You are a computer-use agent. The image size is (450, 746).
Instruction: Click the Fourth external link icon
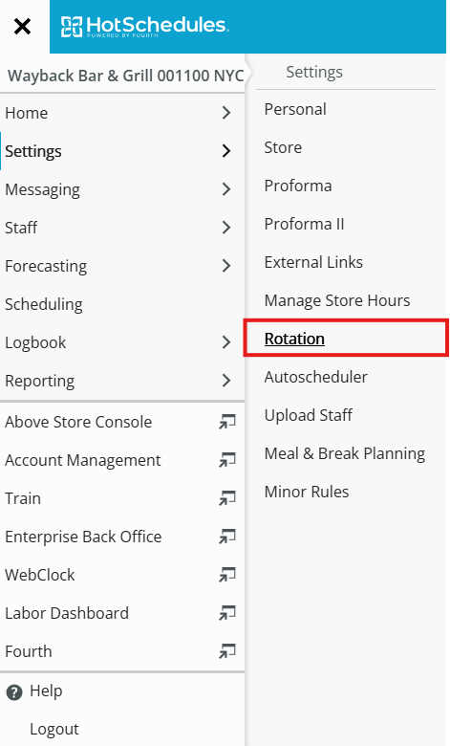(x=227, y=651)
